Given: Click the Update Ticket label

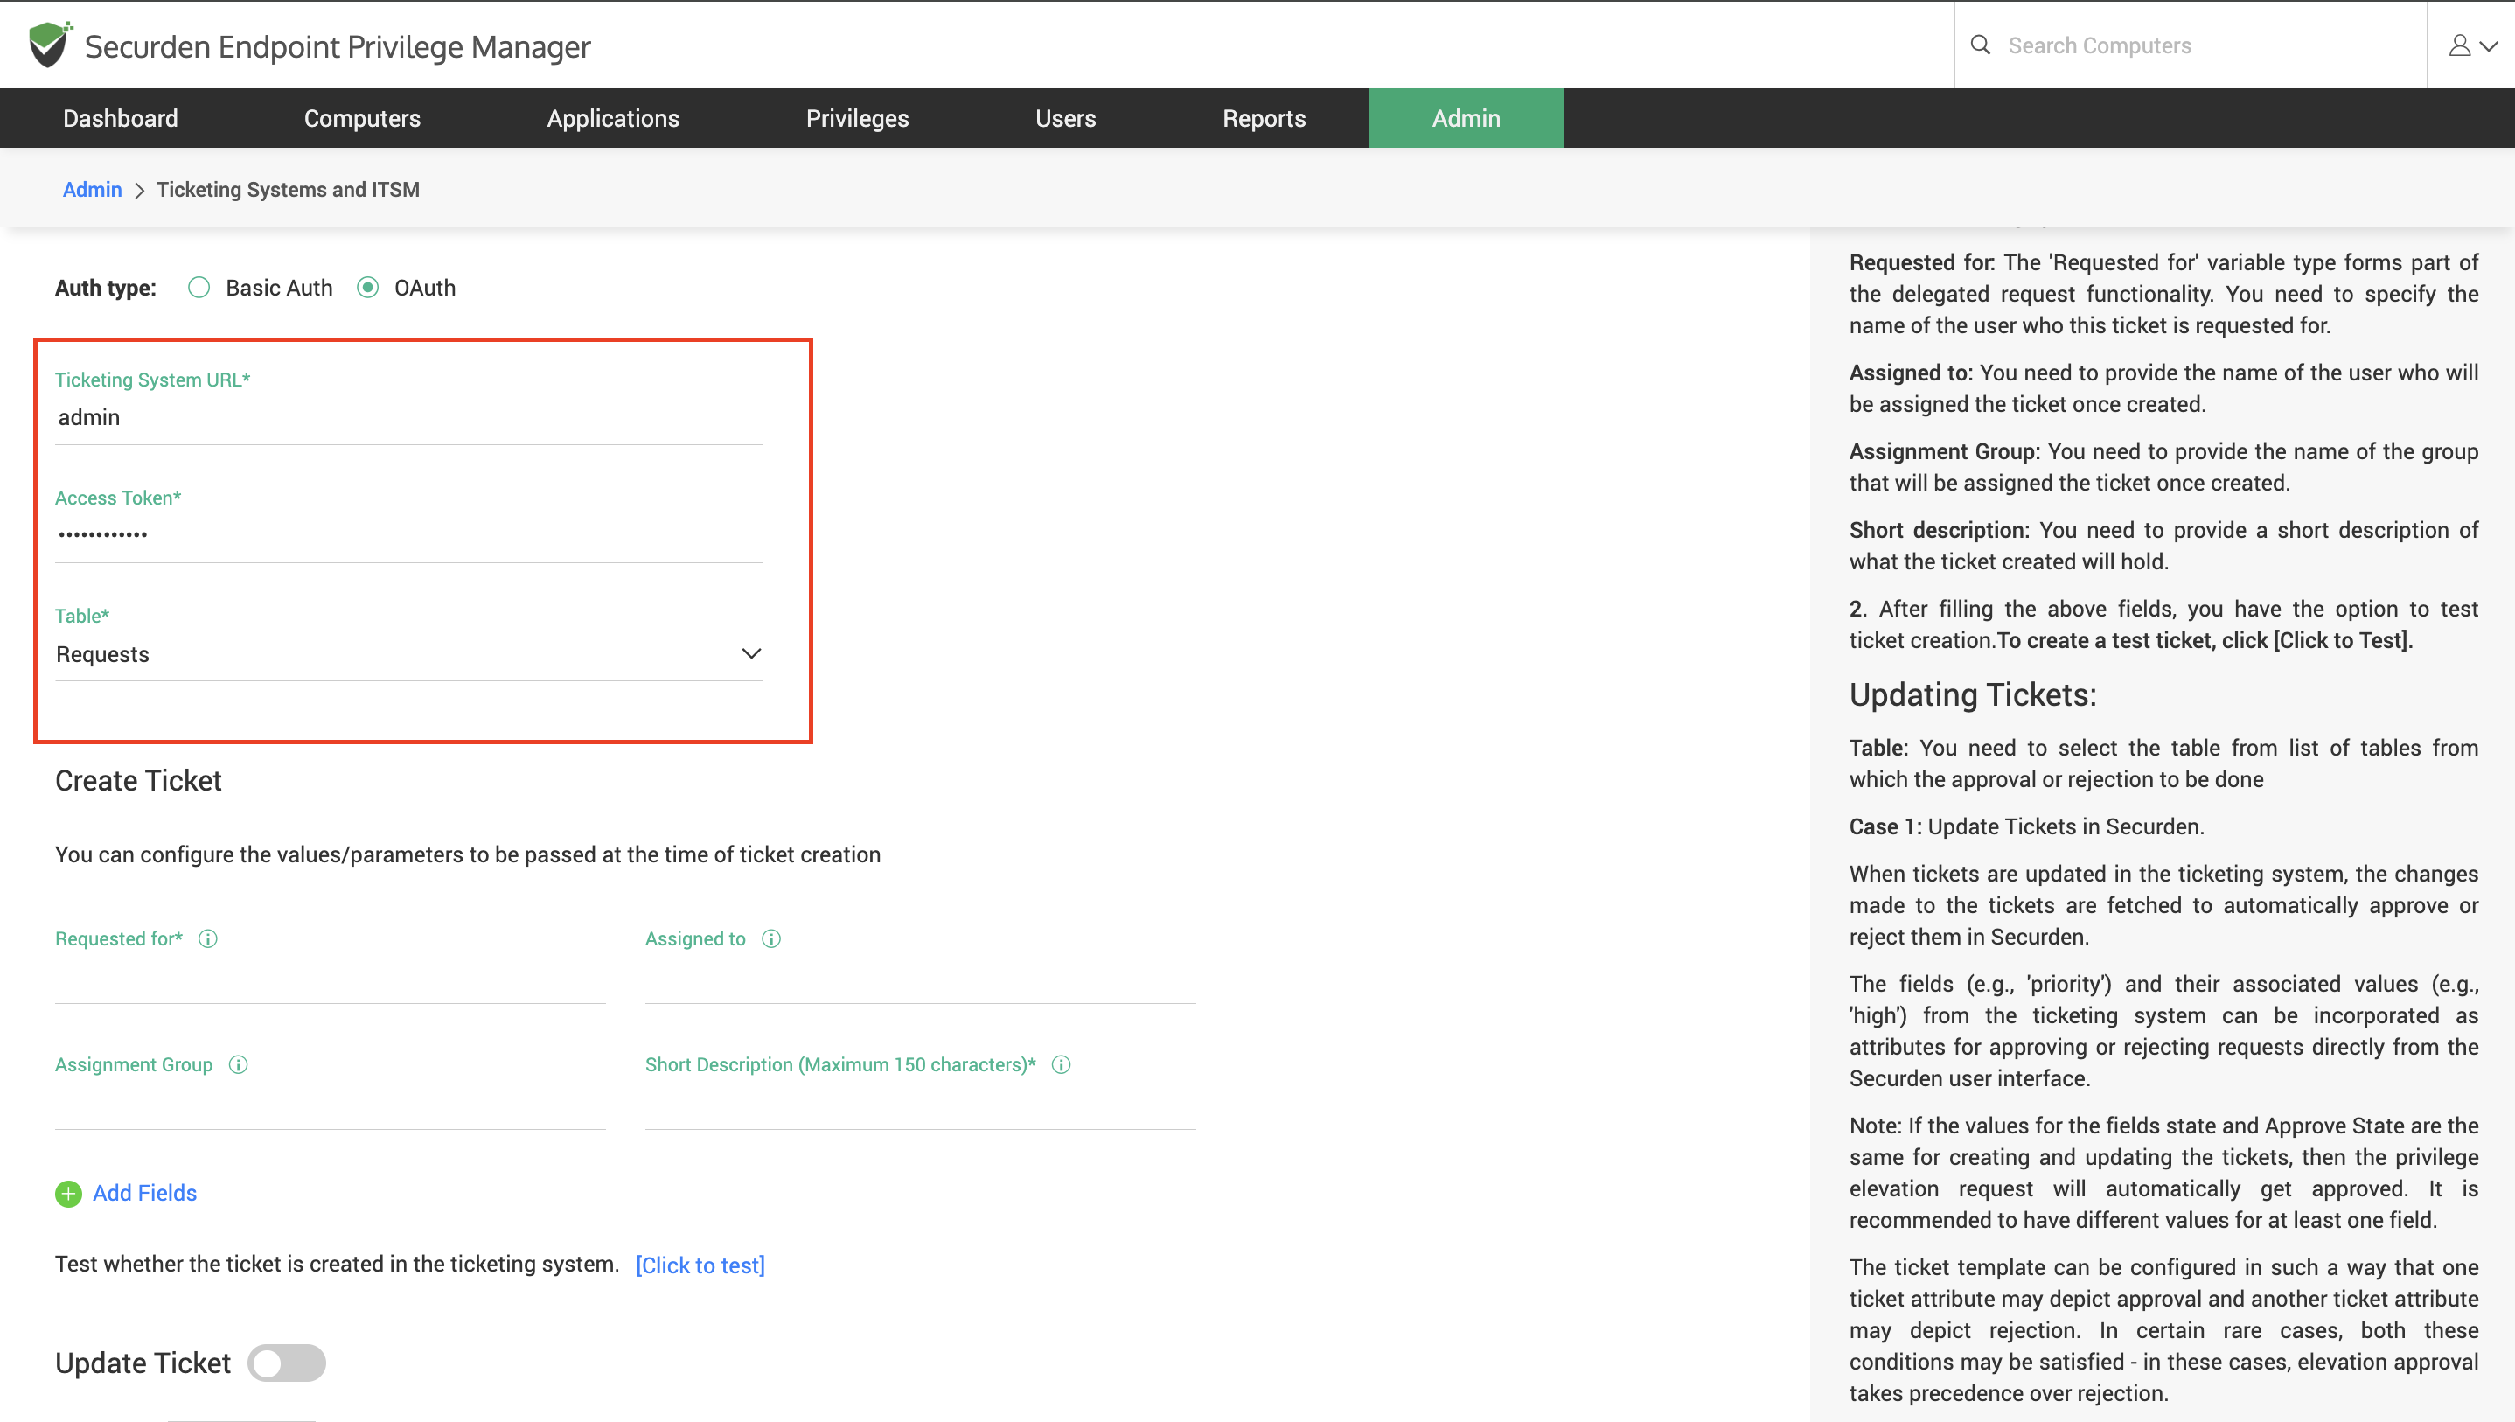Looking at the screenshot, I should 143,1363.
